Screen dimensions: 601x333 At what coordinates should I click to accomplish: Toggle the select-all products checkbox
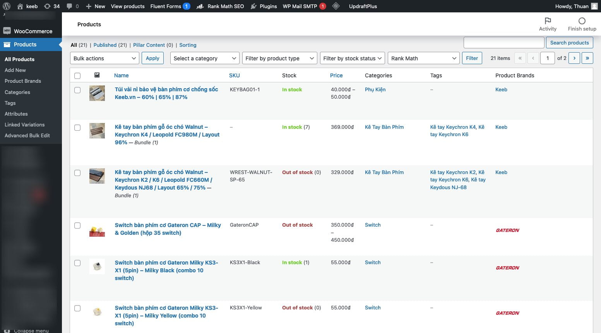point(77,76)
